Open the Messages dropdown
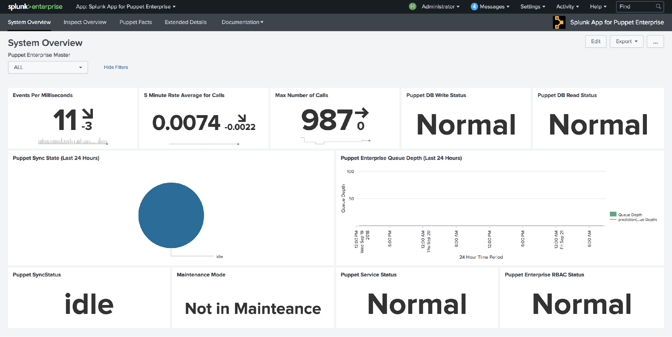This screenshot has width=672, height=337. point(495,7)
